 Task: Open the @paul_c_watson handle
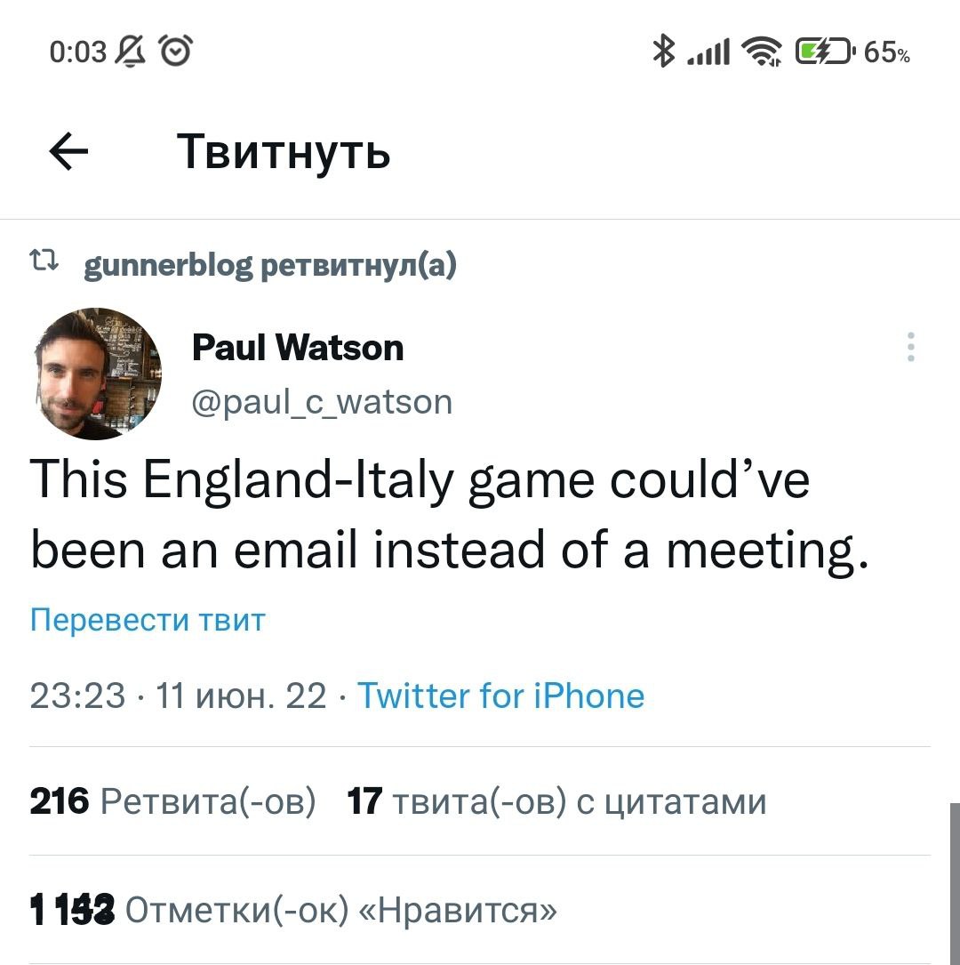point(322,402)
